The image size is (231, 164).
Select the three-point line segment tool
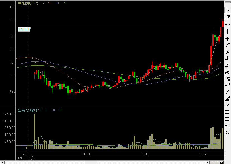[x=228, y=92]
